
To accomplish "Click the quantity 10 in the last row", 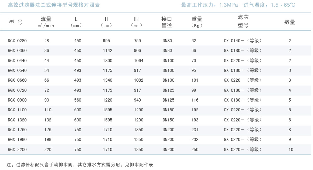I will (291, 149).
